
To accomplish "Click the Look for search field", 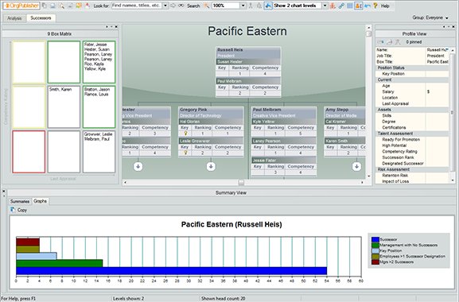I will pos(137,6).
